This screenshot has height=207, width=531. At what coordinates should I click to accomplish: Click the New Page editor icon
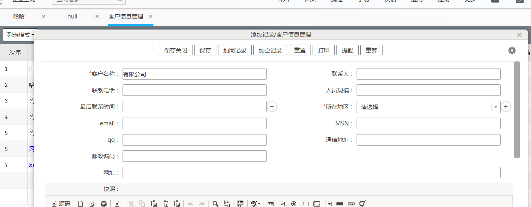(81, 203)
